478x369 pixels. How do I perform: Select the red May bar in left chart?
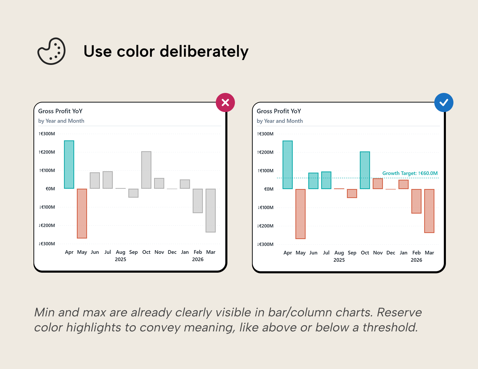[82, 213]
